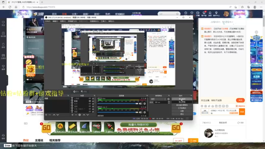
Task: Click the second mixer channel volume slider
Action: point(118,112)
